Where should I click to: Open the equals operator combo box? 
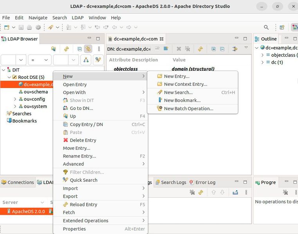40,60
